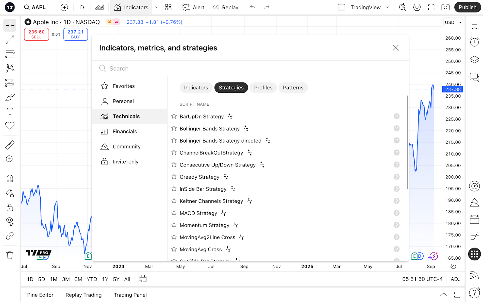
Task: Expand the indicators templates chevron
Action: click(x=157, y=7)
